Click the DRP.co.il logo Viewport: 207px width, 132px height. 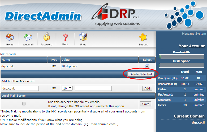click(117, 16)
